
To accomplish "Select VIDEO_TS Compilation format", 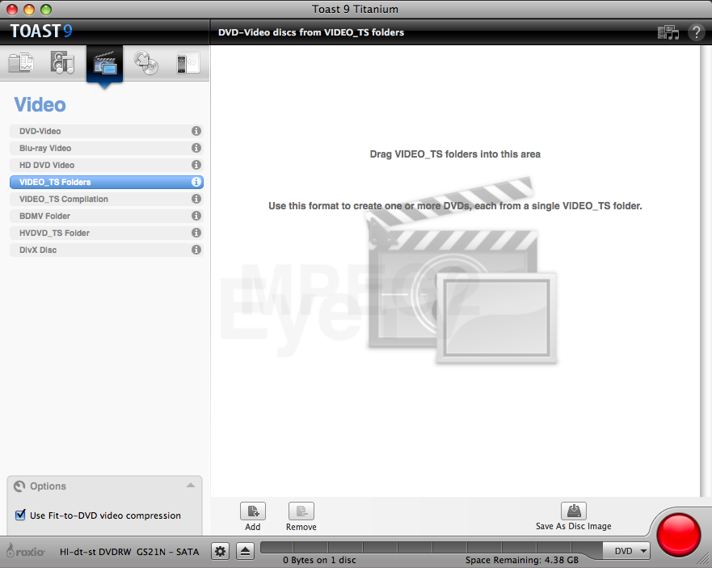I will pyautogui.click(x=106, y=199).
